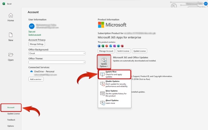
Task: Create a New workbook from sidebar
Action: tap(11, 37)
